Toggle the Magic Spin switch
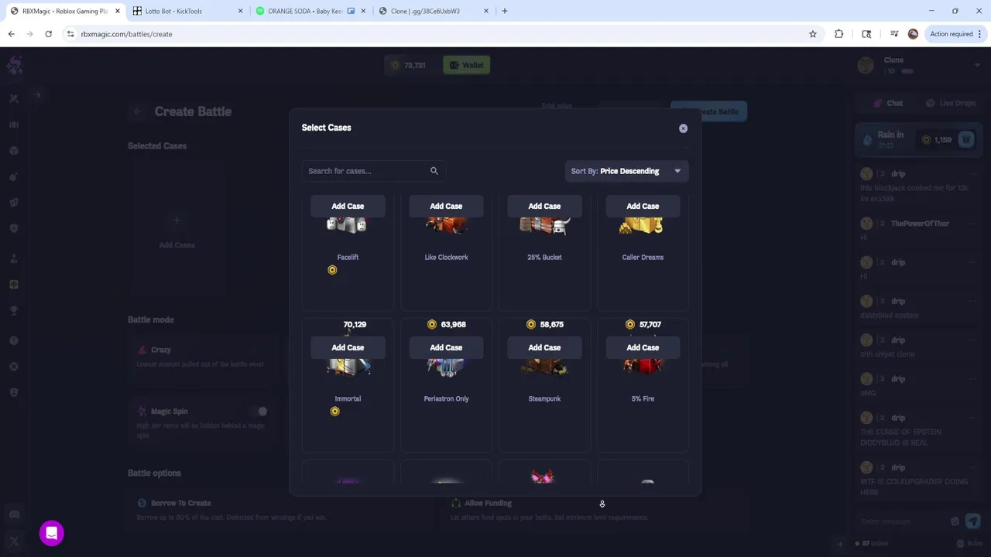 [259, 412]
